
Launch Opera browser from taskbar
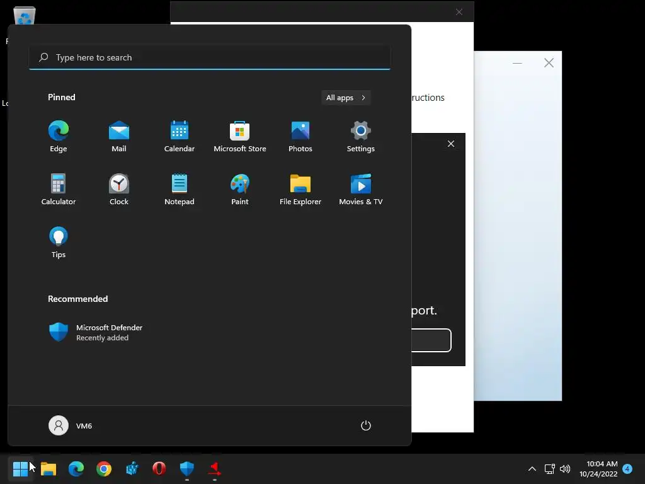tap(159, 469)
